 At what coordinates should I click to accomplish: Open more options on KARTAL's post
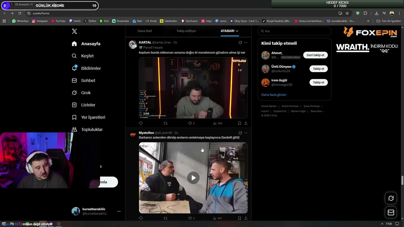(246, 43)
